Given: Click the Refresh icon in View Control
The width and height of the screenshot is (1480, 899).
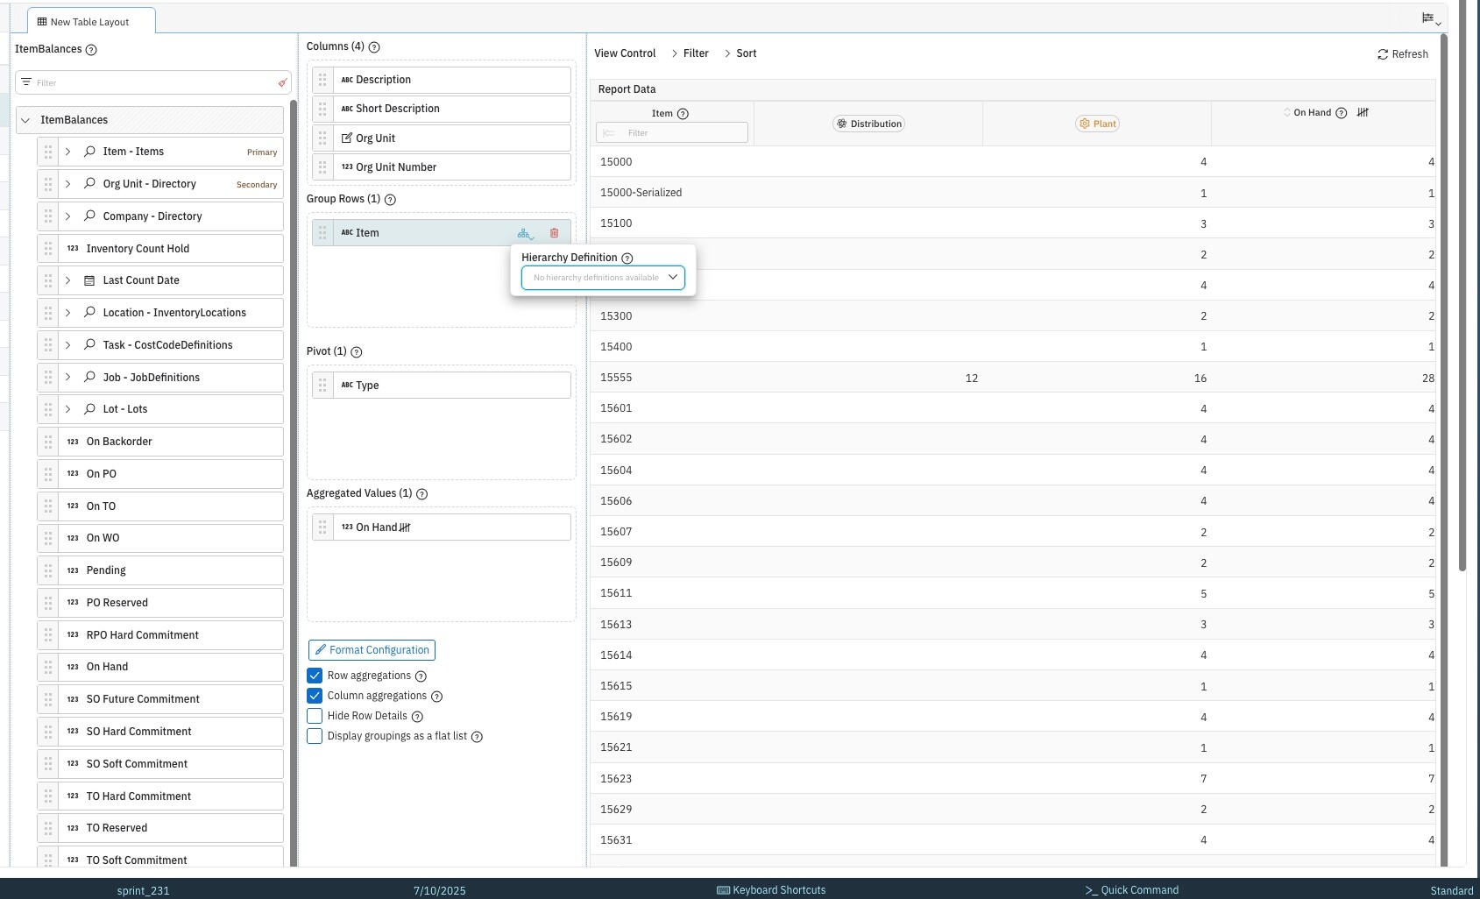Looking at the screenshot, I should click(x=1383, y=54).
